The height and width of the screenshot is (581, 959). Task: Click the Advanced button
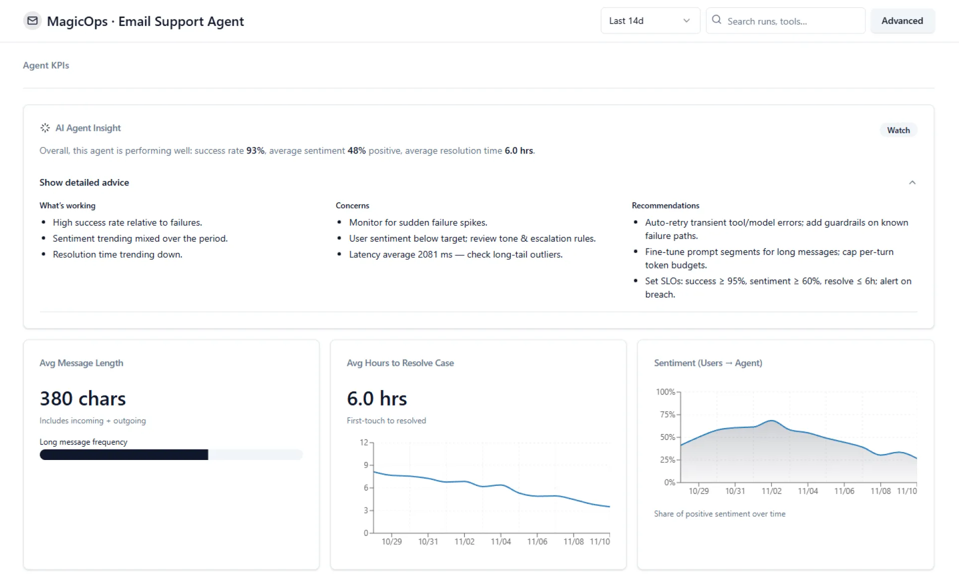tap(902, 20)
